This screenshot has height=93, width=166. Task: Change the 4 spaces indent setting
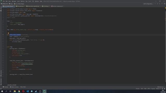pos(153,89)
